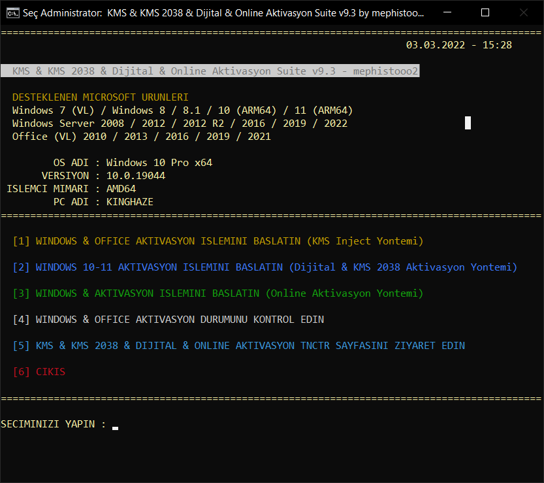The image size is (544, 483).
Task: Maximize the activation suite window
Action: (x=485, y=12)
